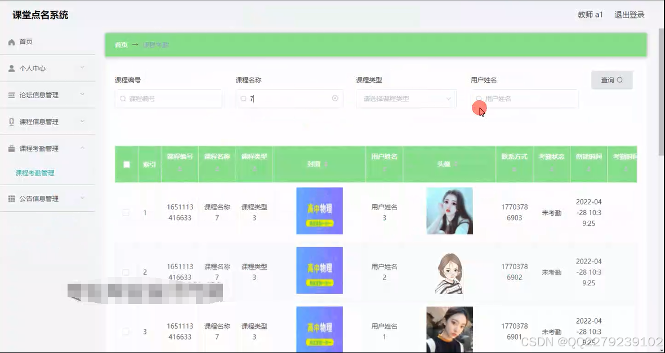Click the 用户姓名 input field

coord(524,99)
